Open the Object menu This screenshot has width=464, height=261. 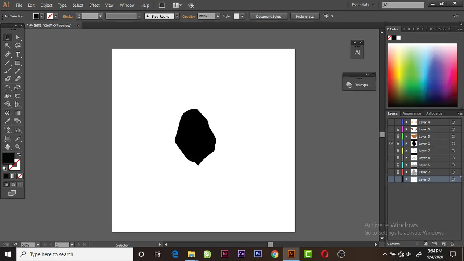coord(46,5)
